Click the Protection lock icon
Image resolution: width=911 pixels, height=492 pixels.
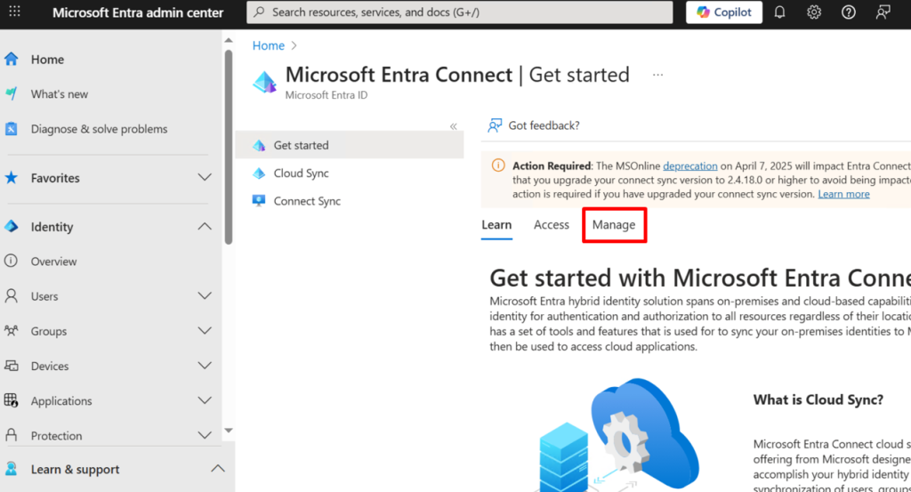point(11,435)
